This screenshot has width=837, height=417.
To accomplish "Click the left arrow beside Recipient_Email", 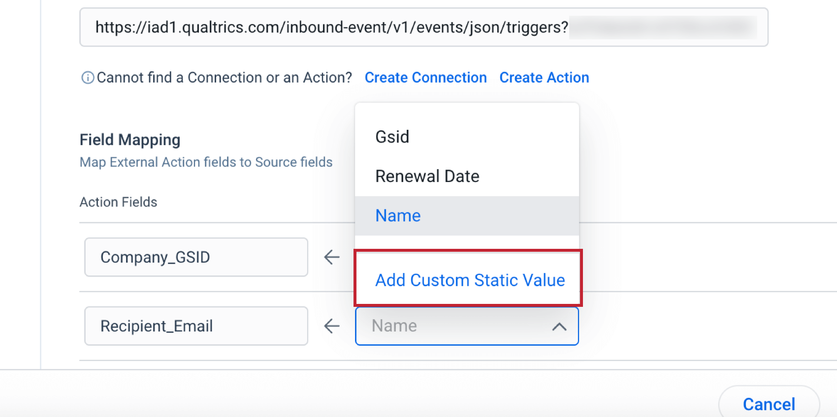I will [x=332, y=326].
